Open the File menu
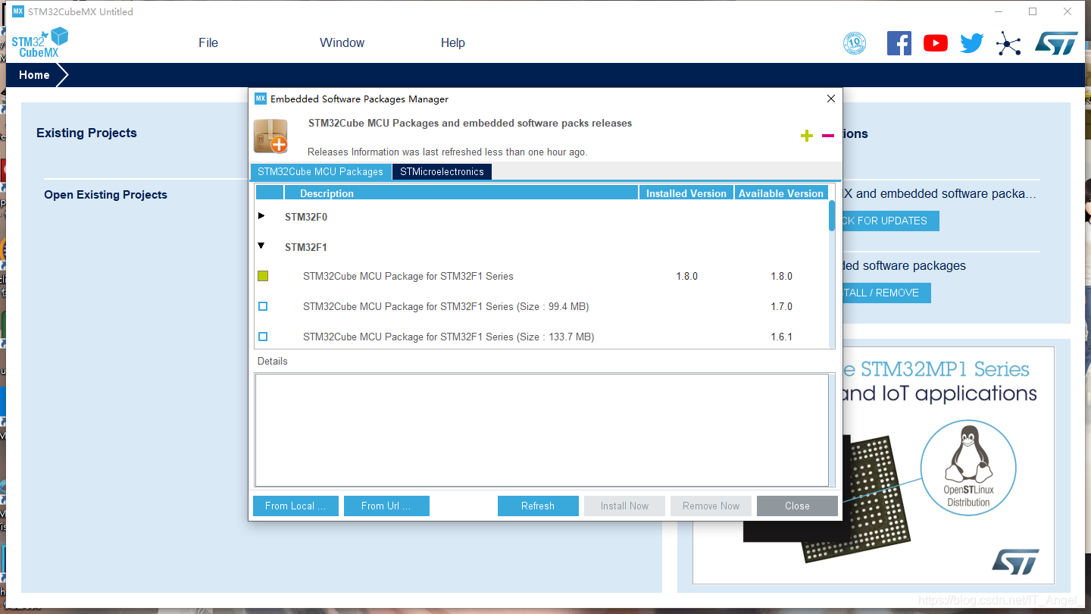 pos(208,43)
